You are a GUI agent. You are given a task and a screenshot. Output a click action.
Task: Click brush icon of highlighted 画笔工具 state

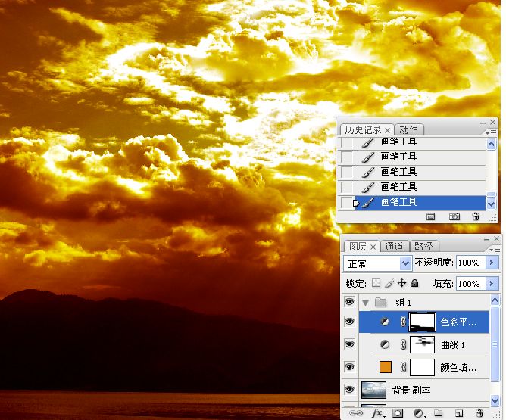pos(368,202)
